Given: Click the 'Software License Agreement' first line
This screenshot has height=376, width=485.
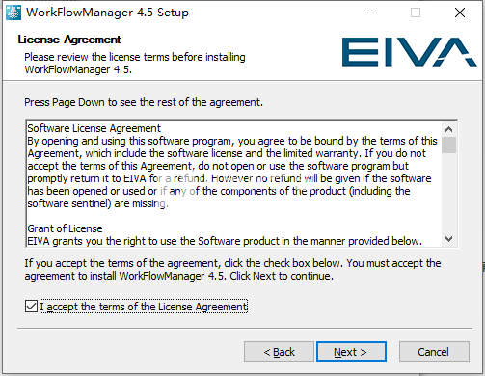Looking at the screenshot, I should click(94, 128).
